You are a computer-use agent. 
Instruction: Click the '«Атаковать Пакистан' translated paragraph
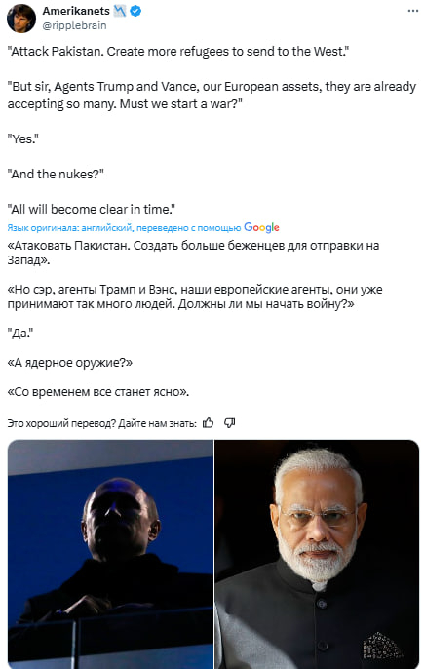[193, 253]
